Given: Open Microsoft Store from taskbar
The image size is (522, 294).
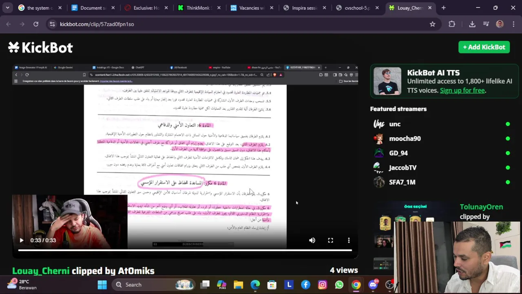Looking at the screenshot, I should point(272,285).
